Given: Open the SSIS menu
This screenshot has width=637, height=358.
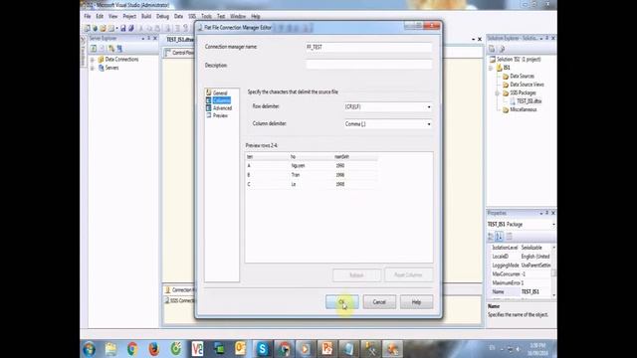Looking at the screenshot, I should pos(192,16).
